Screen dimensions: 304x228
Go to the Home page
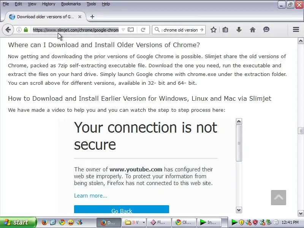tap(253, 30)
